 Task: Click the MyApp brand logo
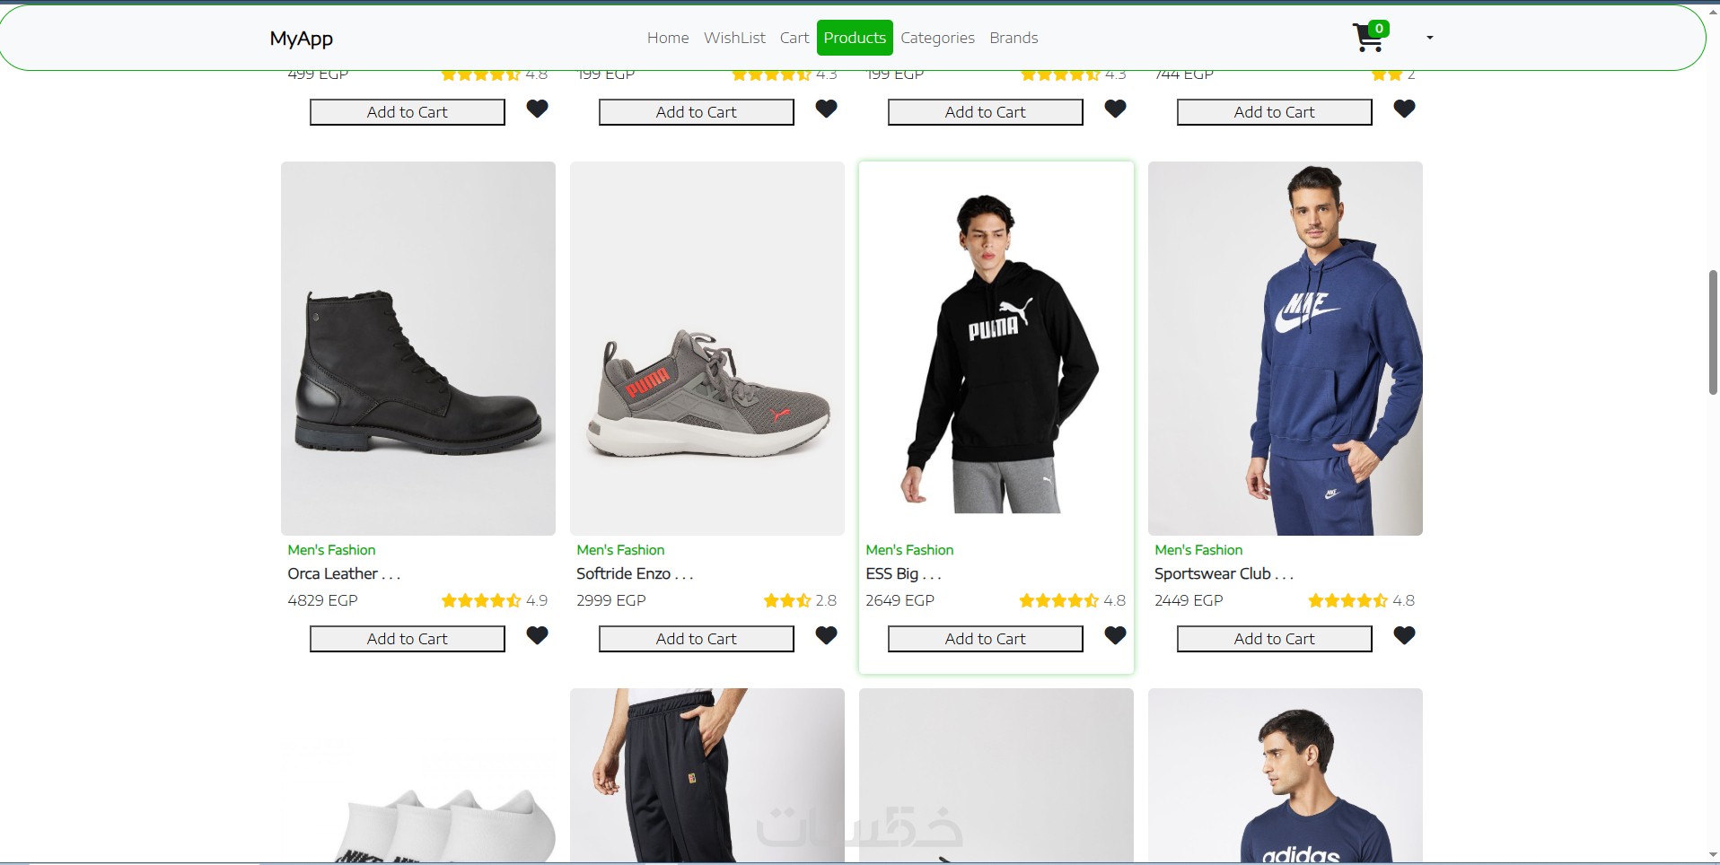coord(302,39)
